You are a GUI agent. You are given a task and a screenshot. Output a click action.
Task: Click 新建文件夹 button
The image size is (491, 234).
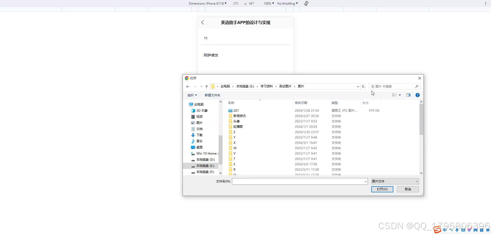[x=212, y=95]
